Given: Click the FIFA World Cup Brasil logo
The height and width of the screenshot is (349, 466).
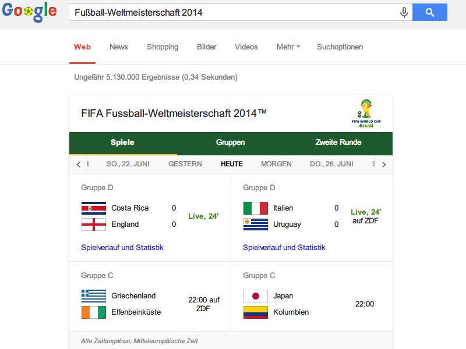Looking at the screenshot, I should [x=366, y=114].
